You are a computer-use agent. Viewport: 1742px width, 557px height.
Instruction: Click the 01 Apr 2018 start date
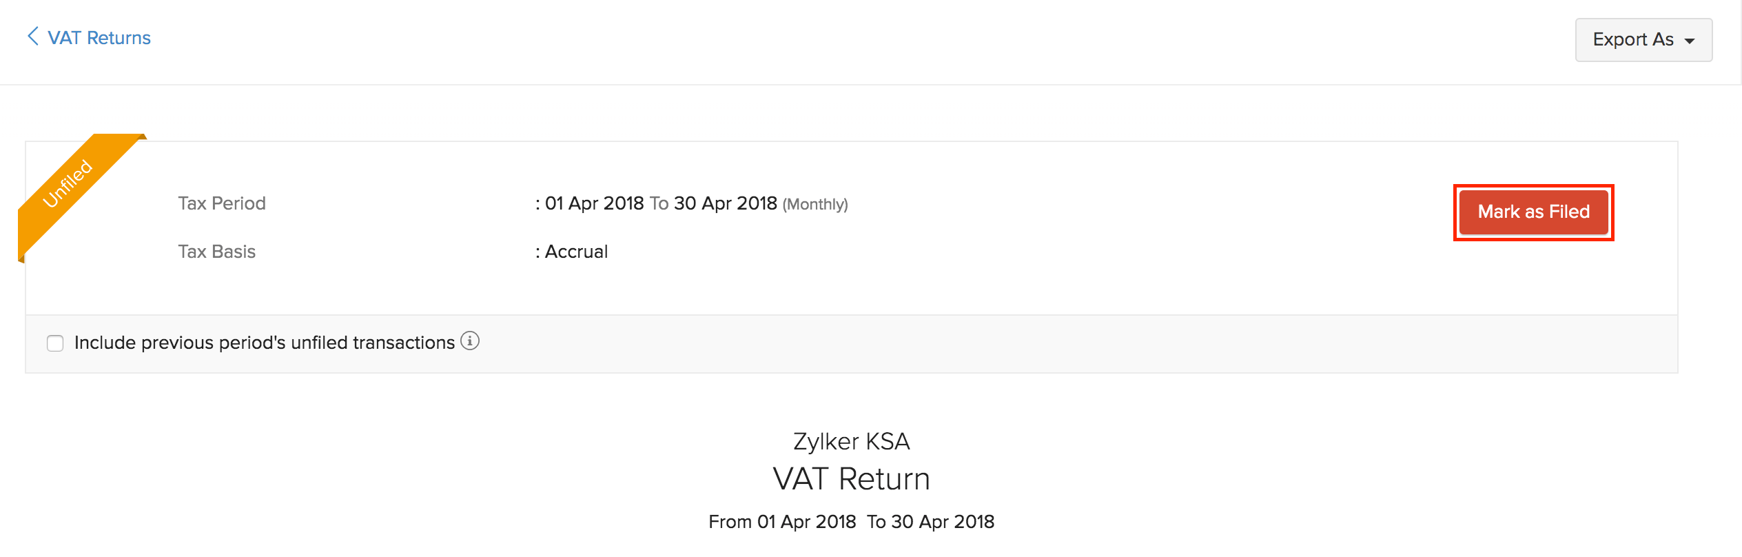click(x=594, y=203)
